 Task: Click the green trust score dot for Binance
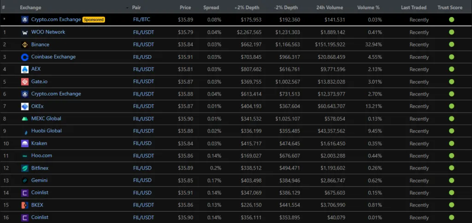tap(451, 45)
